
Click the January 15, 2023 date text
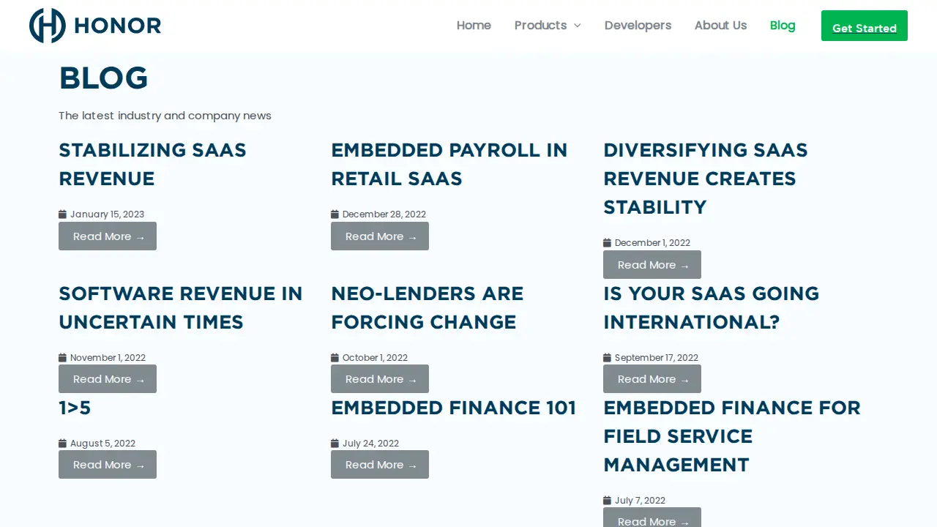107,214
